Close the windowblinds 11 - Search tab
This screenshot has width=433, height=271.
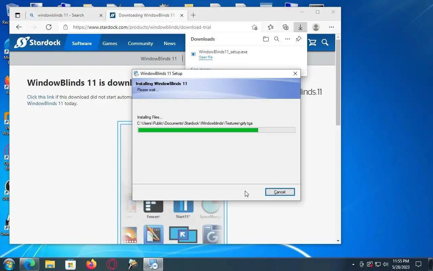[101, 15]
